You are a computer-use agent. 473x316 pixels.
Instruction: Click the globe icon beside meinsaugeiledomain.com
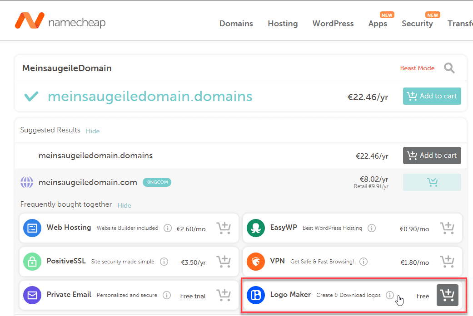coord(26,182)
